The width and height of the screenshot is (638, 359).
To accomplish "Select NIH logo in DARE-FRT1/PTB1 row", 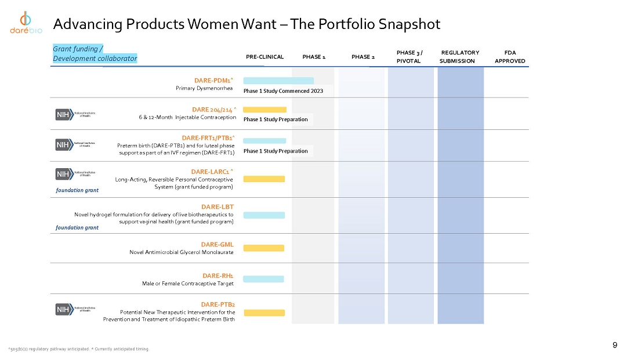I will [x=75, y=144].
